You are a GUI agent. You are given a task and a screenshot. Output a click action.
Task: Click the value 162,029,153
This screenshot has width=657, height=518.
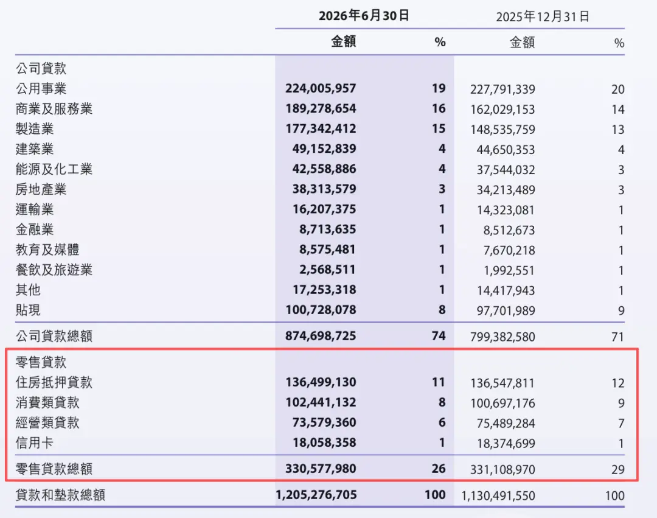[502, 110]
